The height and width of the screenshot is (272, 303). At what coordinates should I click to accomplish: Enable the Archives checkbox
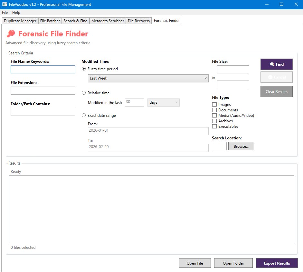coord(214,121)
